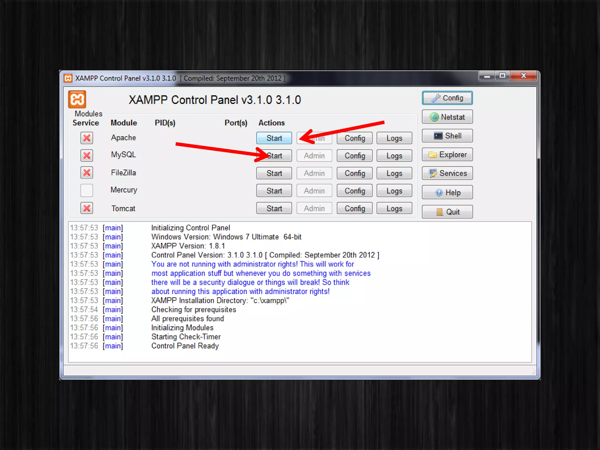Viewport: 600px width, 450px height.
Task: Open the Explorer folder button
Action: point(447,155)
